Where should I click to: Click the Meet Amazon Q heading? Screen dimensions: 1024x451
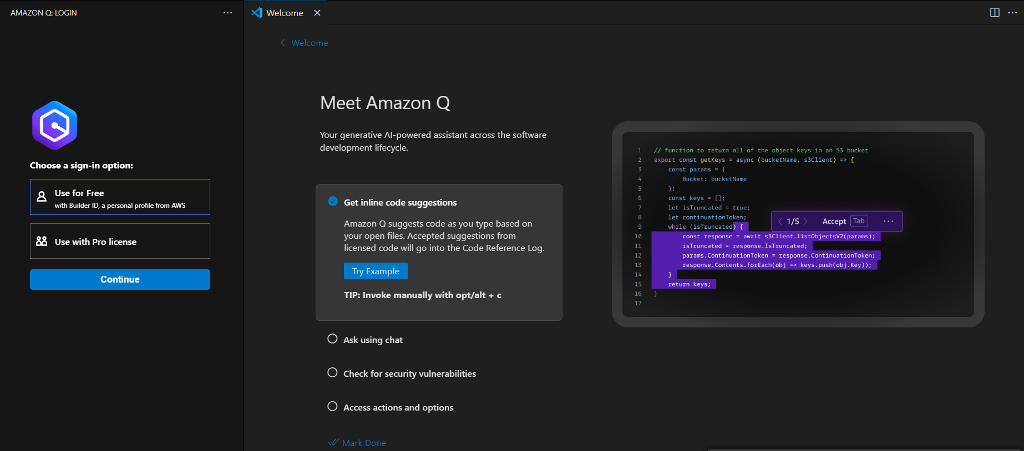pyautogui.click(x=385, y=103)
